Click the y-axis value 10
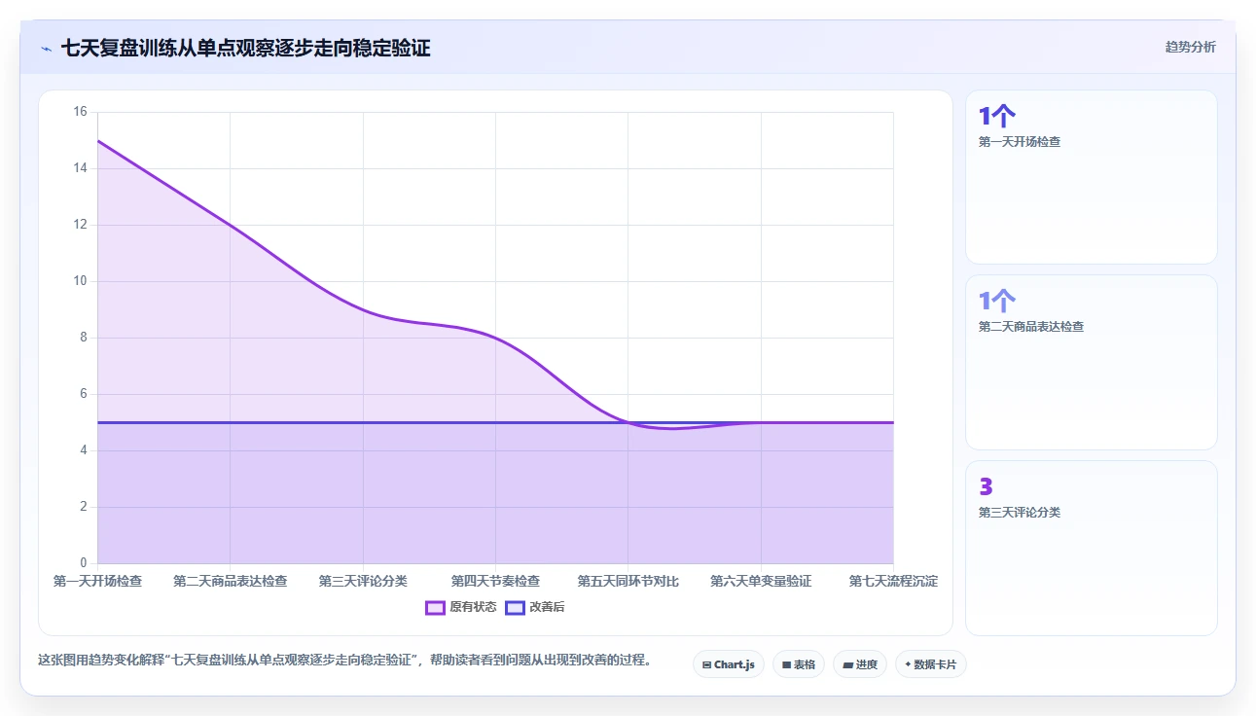Viewport: 1256px width, 716px height. pos(80,281)
